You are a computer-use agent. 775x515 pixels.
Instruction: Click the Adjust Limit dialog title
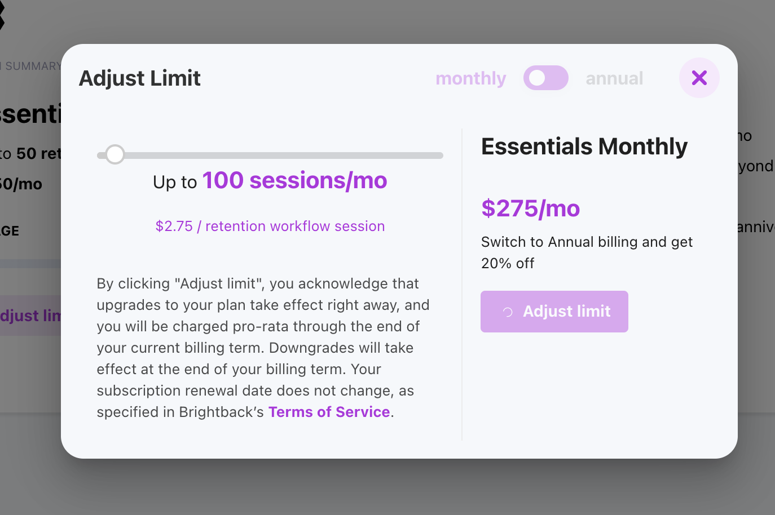click(140, 78)
